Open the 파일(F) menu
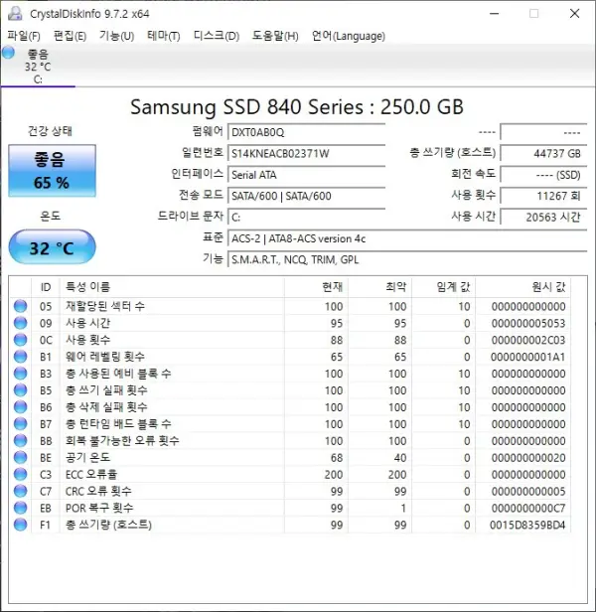Image resolution: width=596 pixels, height=612 pixels. (x=24, y=36)
